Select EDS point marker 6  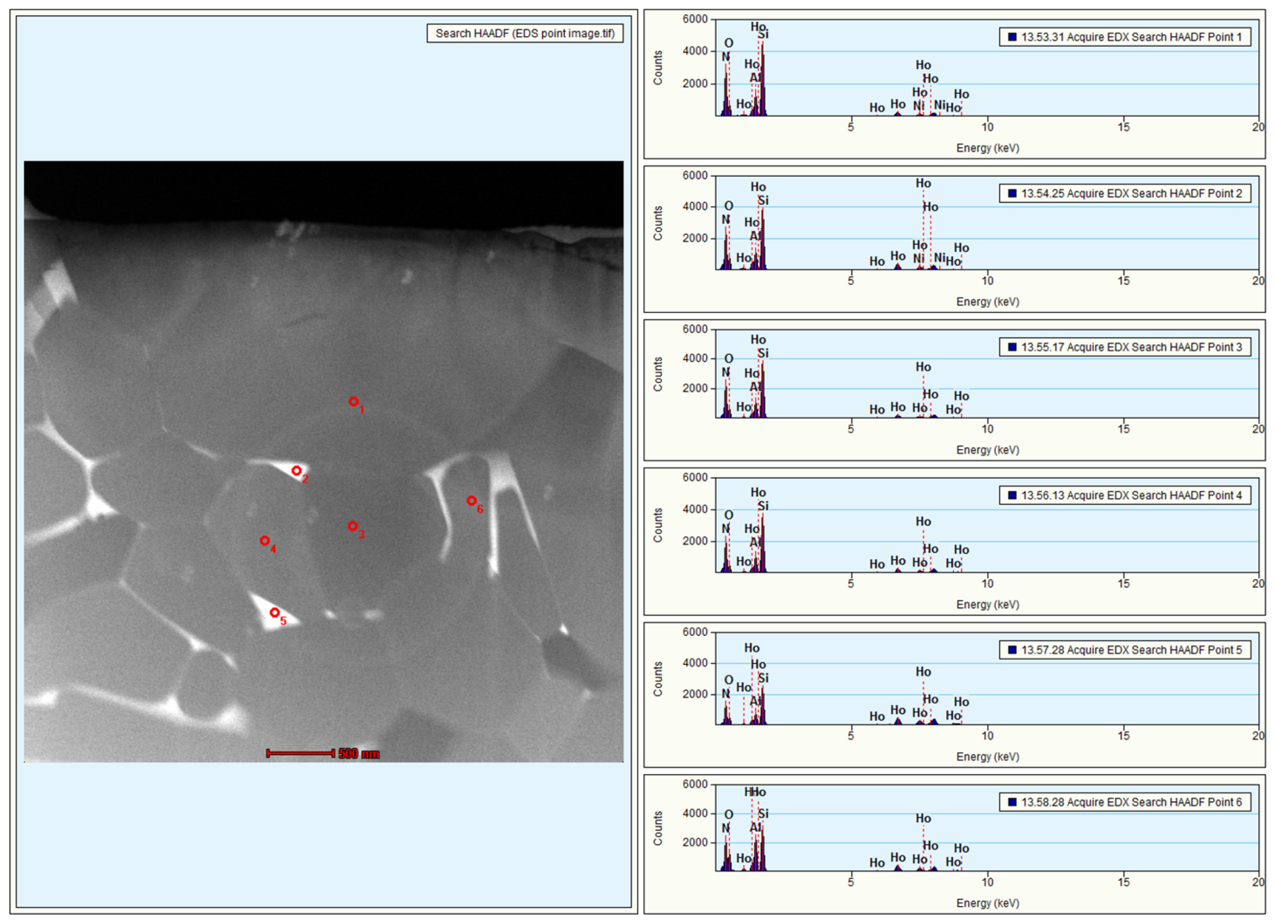tap(471, 500)
